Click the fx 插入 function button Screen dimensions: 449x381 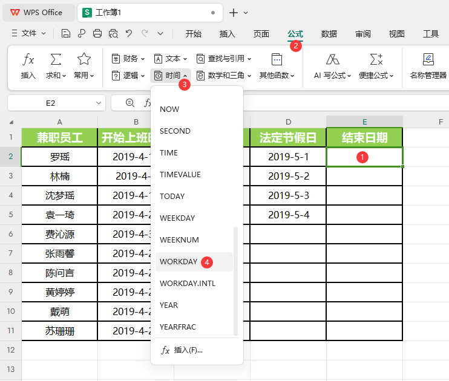pos(28,66)
